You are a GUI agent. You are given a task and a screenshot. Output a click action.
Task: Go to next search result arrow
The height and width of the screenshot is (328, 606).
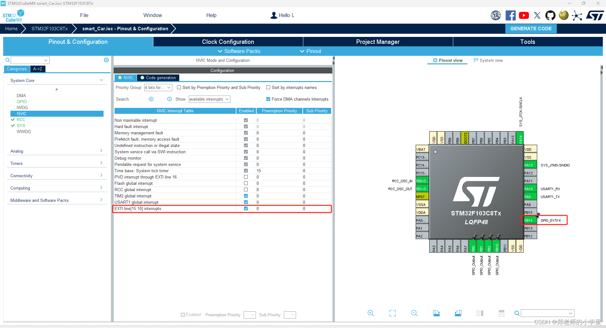169,99
